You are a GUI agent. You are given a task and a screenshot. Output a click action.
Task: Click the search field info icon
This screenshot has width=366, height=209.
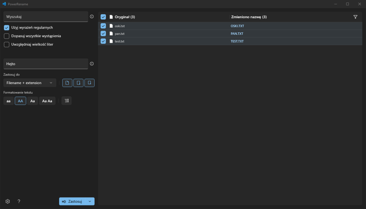point(92,17)
